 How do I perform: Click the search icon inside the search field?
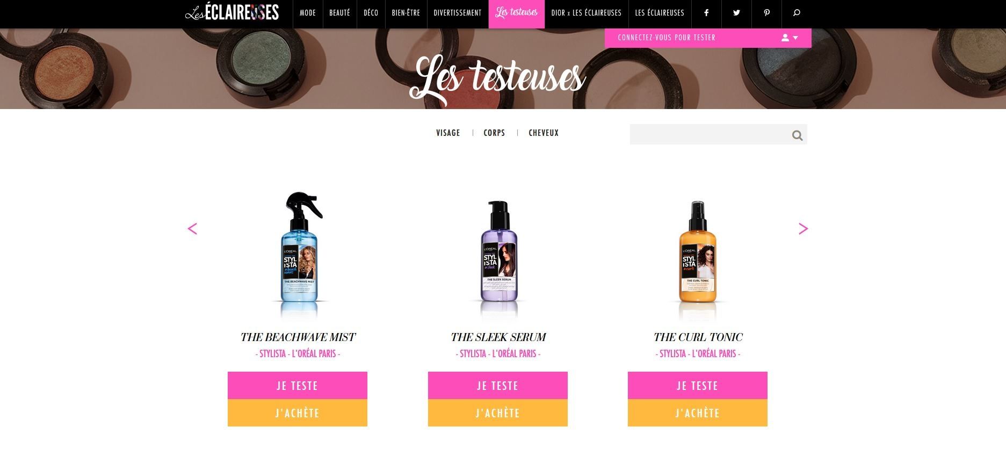click(797, 135)
